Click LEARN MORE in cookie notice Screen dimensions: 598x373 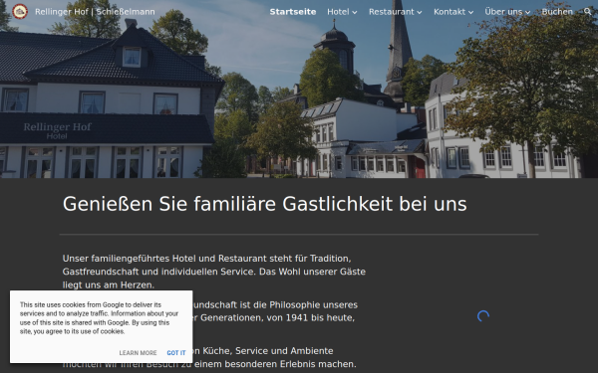[x=138, y=353]
